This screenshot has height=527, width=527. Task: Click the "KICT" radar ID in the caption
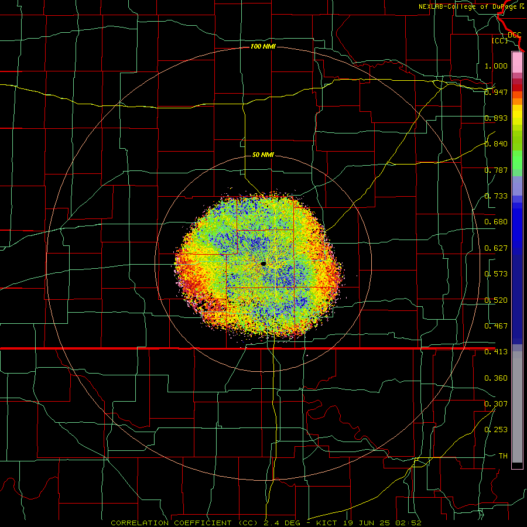[x=327, y=523]
